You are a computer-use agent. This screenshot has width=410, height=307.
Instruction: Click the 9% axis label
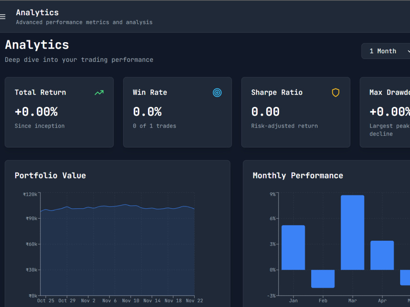pos(273,194)
